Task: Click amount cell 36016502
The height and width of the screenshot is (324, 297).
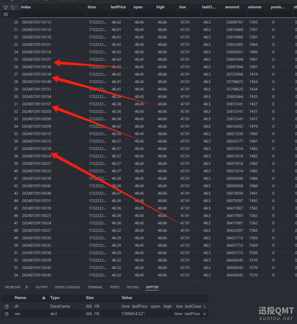Action: coord(235,126)
